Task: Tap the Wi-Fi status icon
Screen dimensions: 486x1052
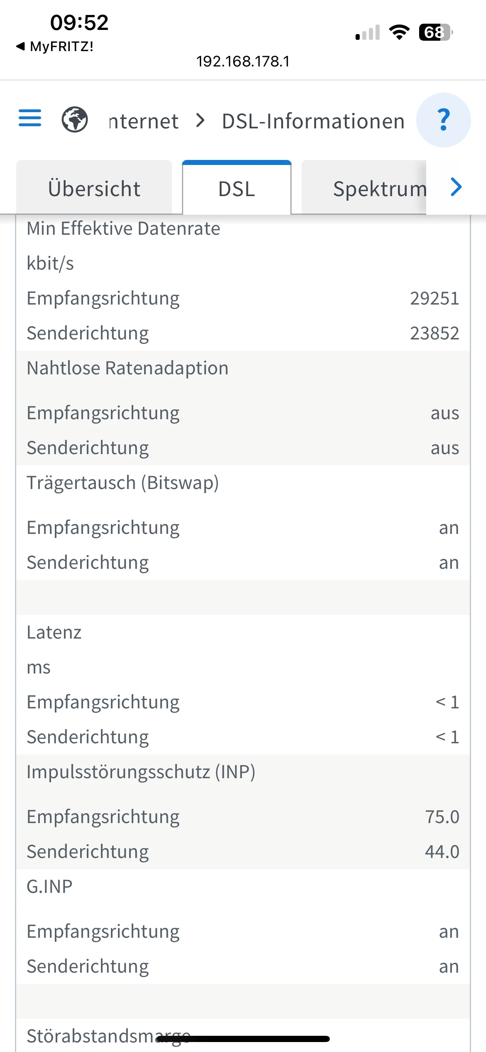Action: [x=399, y=32]
